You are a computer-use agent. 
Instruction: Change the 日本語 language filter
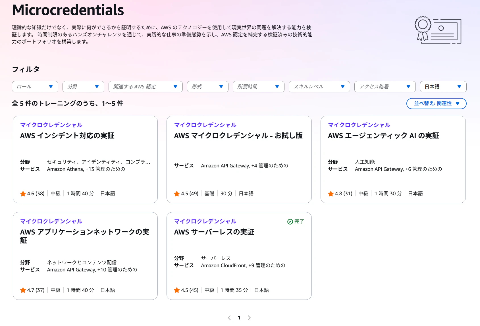click(443, 87)
